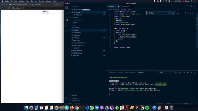Split the terminal panel
198x111 pixels.
(184, 73)
